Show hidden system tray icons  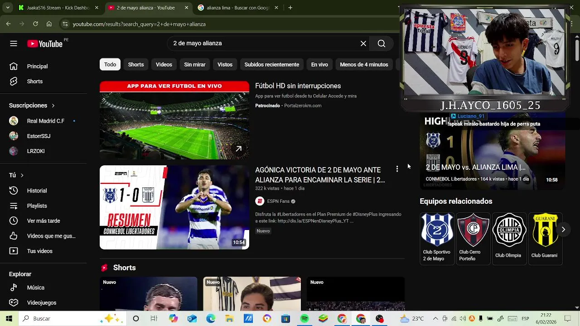click(435, 319)
